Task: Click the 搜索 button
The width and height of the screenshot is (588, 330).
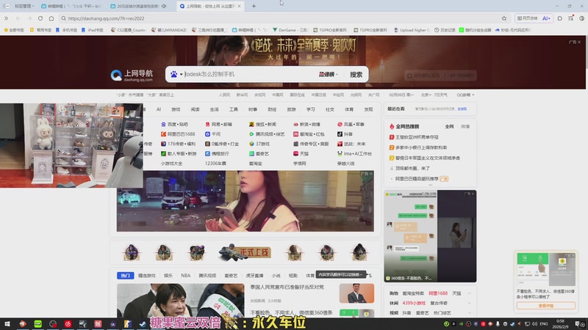Action: (356, 75)
